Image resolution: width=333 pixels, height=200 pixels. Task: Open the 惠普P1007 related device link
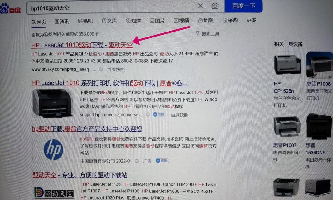coord(285,145)
